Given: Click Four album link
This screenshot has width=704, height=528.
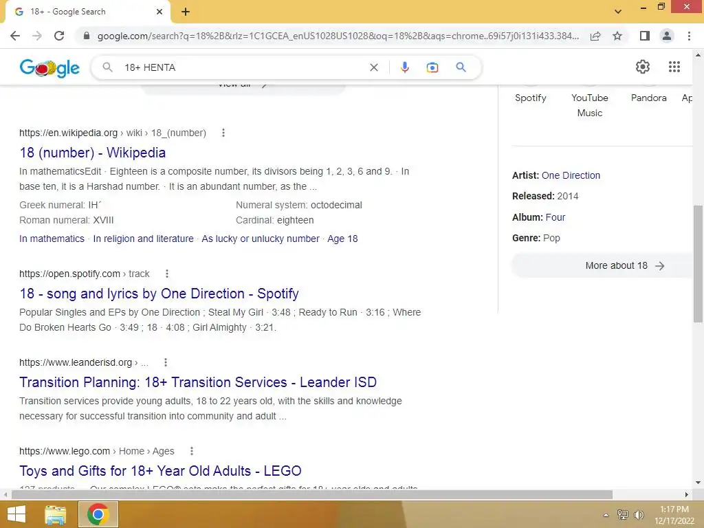Looking at the screenshot, I should tap(555, 217).
